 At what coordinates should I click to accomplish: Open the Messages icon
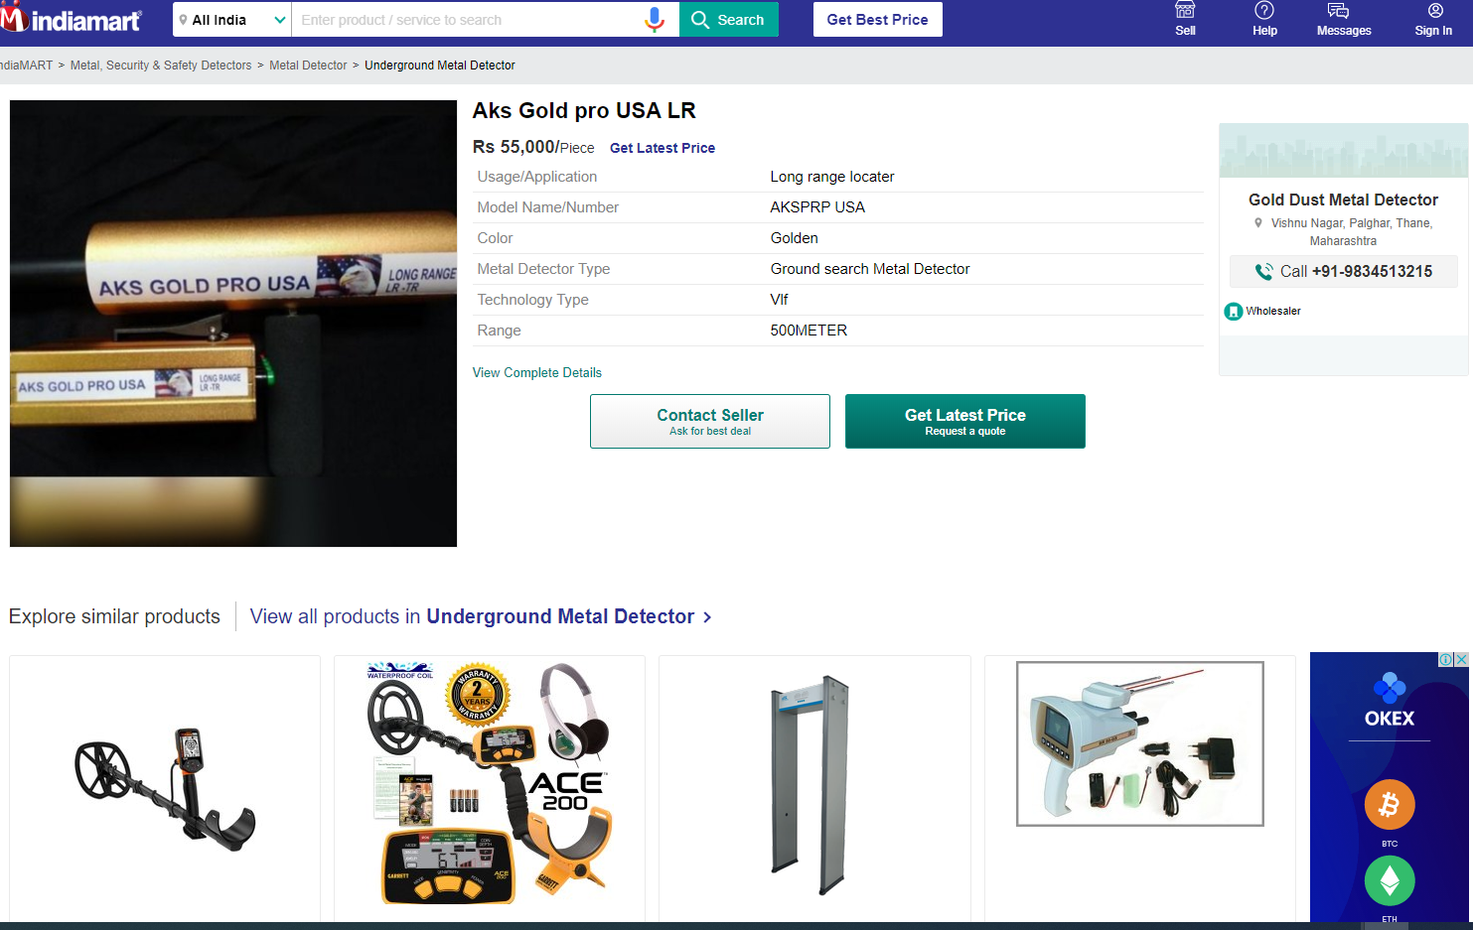coord(1343,19)
